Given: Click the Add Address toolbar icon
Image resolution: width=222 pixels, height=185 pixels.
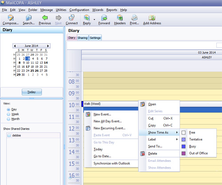Looking at the screenshot, I should click(152, 18).
